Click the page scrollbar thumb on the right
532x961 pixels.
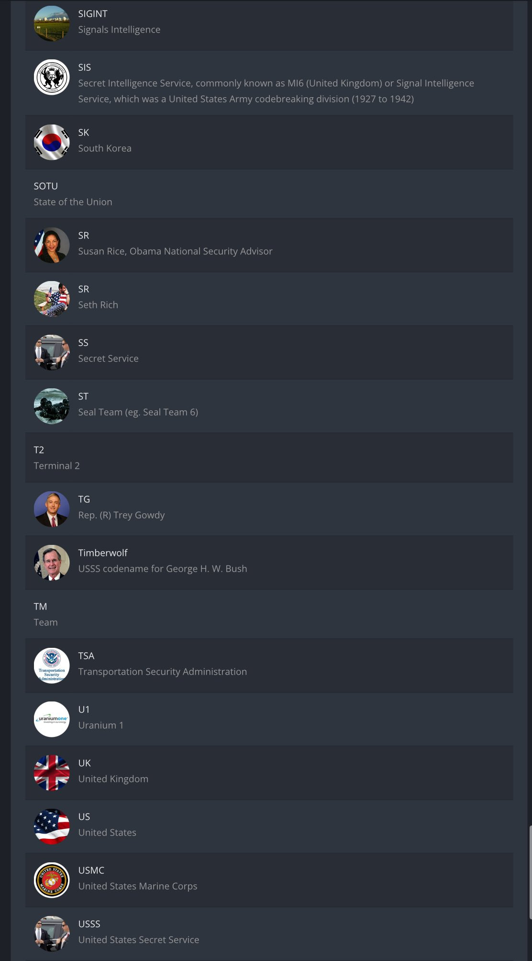coord(530,872)
